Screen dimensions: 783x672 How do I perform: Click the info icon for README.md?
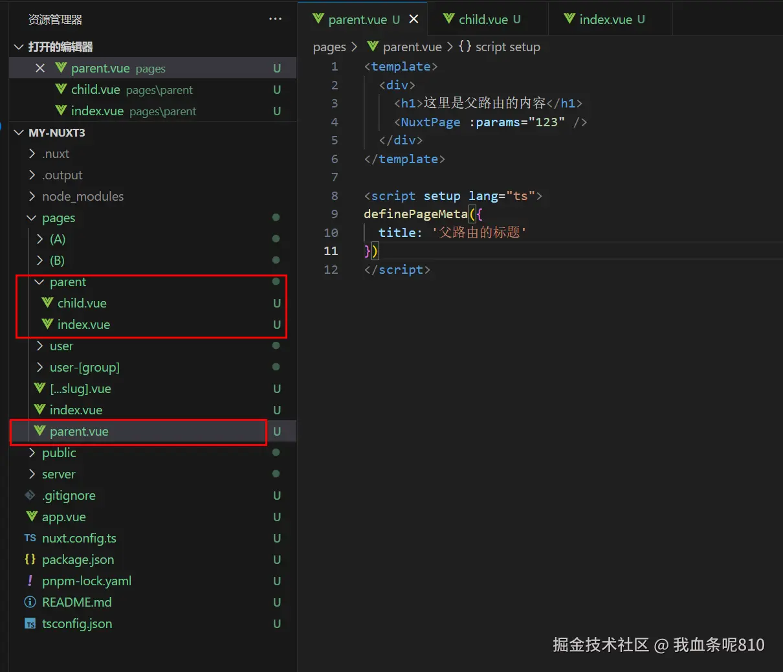[30, 602]
